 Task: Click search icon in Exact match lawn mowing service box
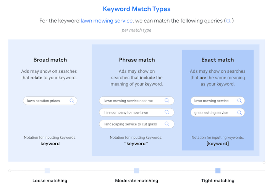239,101
